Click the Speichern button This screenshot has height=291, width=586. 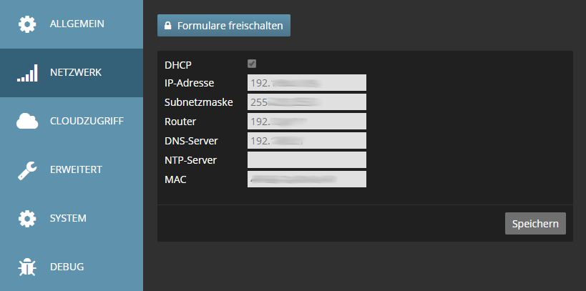click(535, 223)
